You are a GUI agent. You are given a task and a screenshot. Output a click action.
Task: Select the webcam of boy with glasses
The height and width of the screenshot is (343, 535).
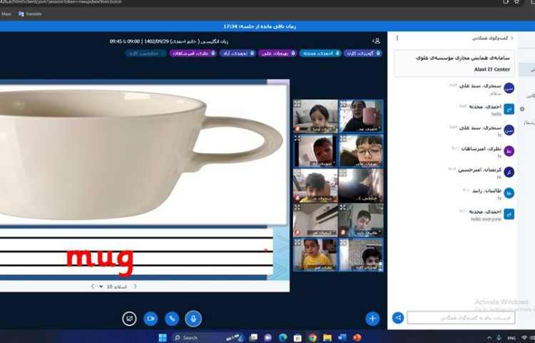click(361, 151)
